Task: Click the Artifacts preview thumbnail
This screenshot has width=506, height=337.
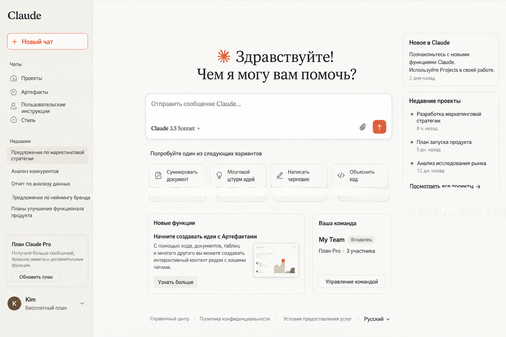Action: (276, 260)
